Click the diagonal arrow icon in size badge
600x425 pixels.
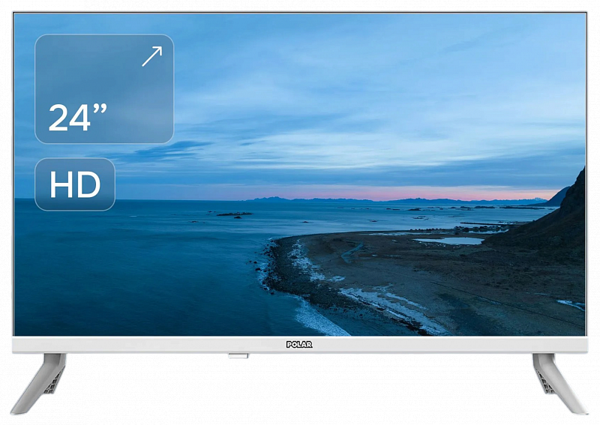pos(152,56)
